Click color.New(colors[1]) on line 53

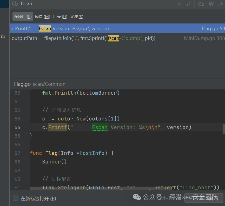pos(89,119)
